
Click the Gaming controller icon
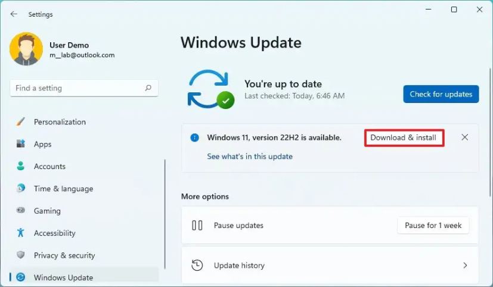tap(20, 210)
